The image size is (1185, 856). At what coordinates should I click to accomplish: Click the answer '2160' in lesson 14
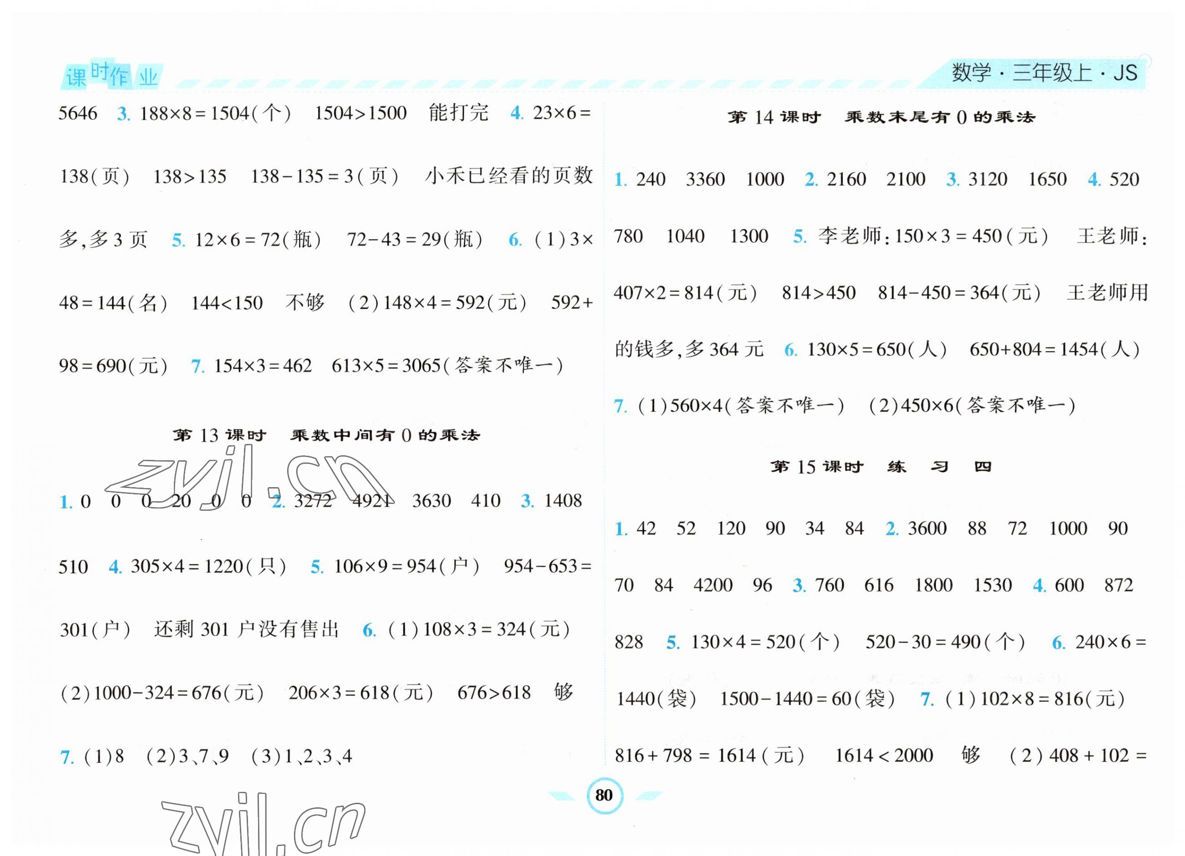846,180
